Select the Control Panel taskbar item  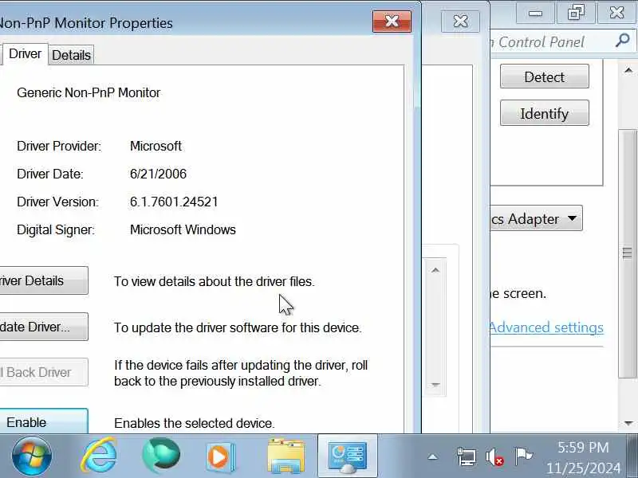[x=348, y=456]
